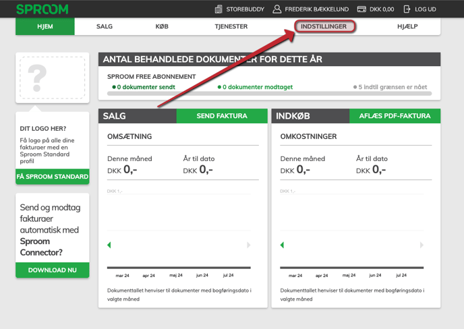Click the user profile icon
Viewport: 464px width, 329px height.
point(277,9)
